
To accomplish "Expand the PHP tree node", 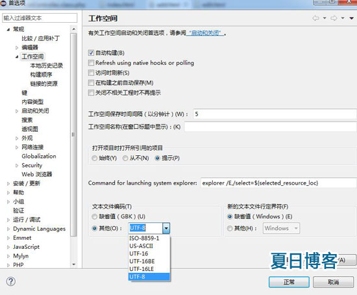I will click(x=8, y=265).
